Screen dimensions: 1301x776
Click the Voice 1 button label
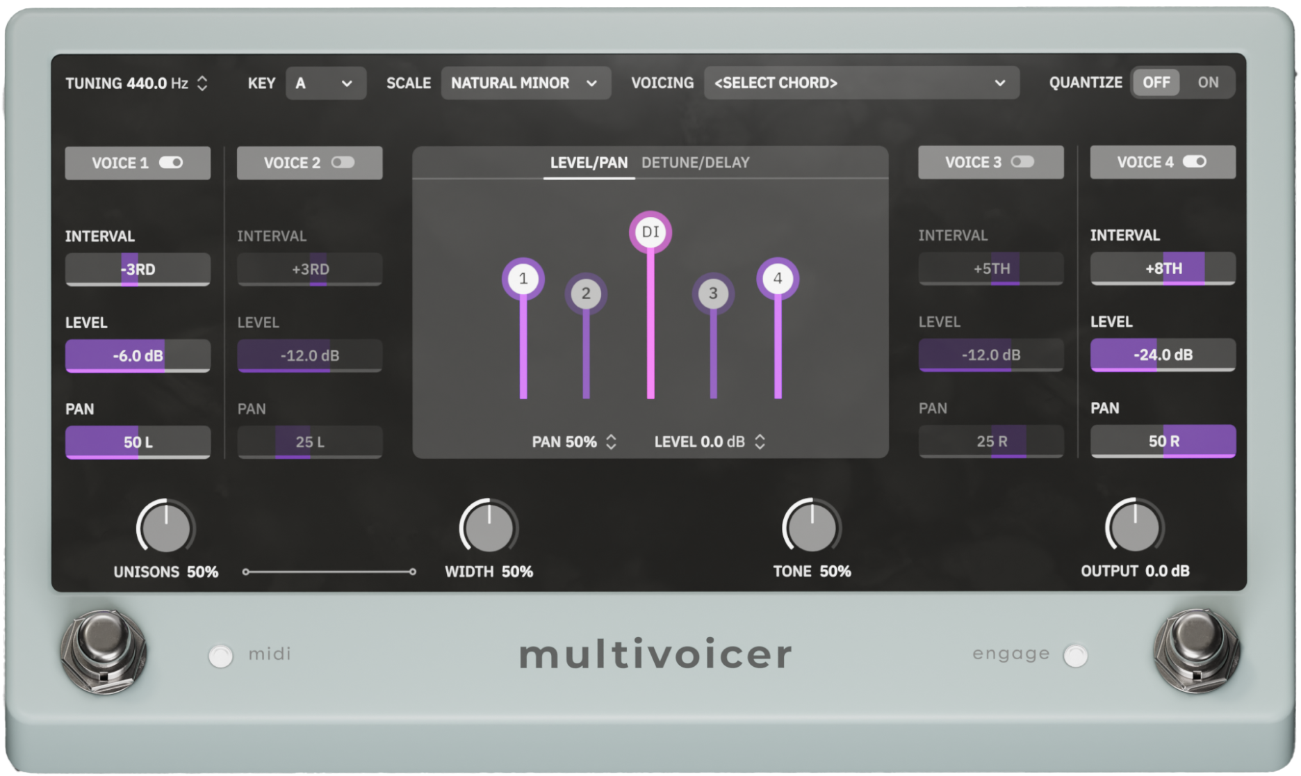pyautogui.click(x=120, y=163)
